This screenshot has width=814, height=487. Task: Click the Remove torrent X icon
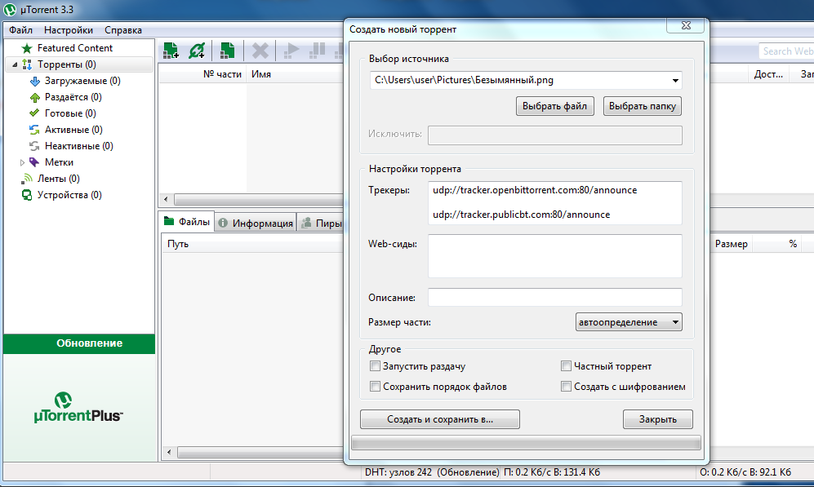(x=260, y=51)
